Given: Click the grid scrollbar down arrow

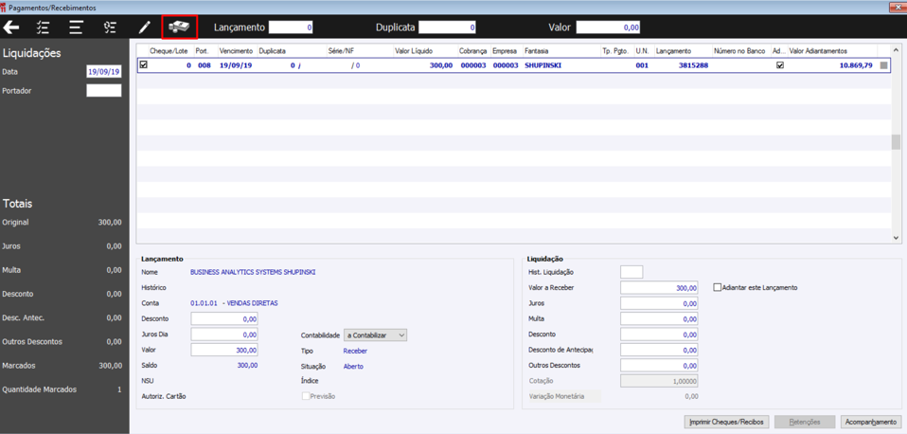Looking at the screenshot, I should tap(896, 237).
